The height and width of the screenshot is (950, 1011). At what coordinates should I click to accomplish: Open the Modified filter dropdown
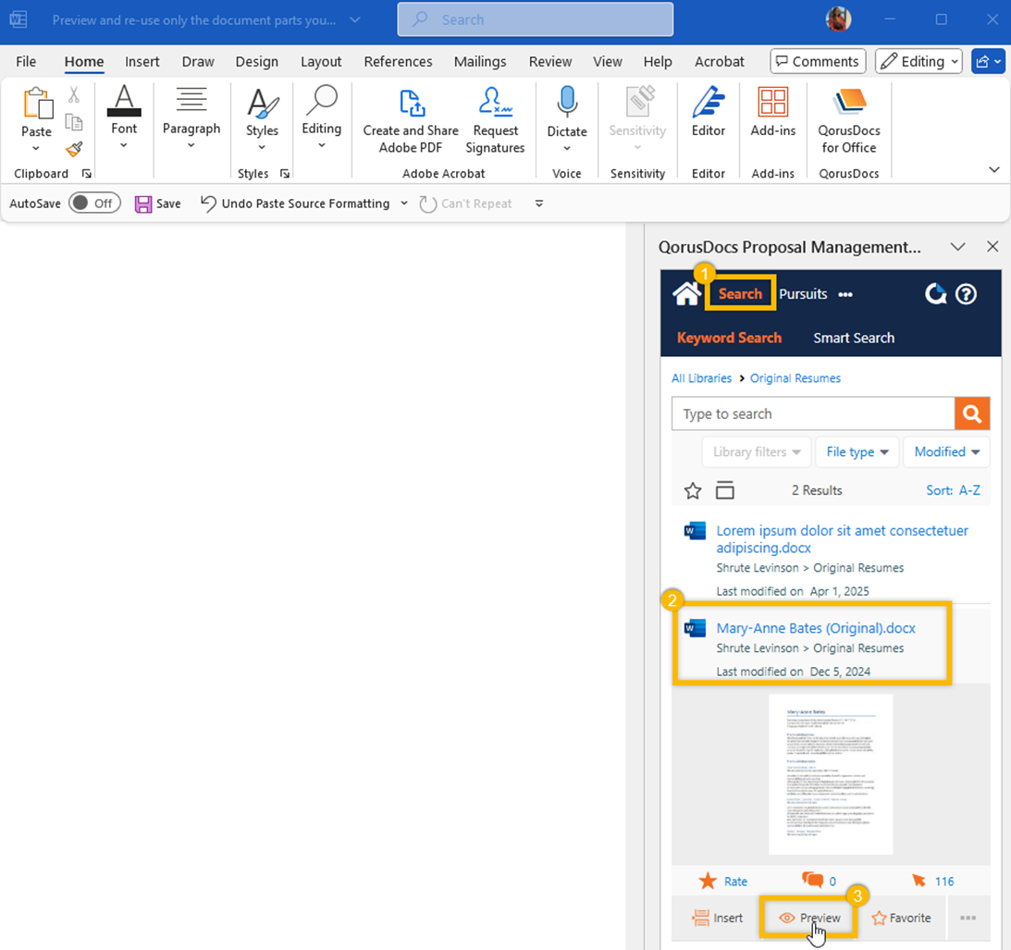pyautogui.click(x=946, y=452)
